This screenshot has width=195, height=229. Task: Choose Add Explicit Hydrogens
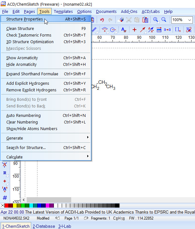point(46,83)
